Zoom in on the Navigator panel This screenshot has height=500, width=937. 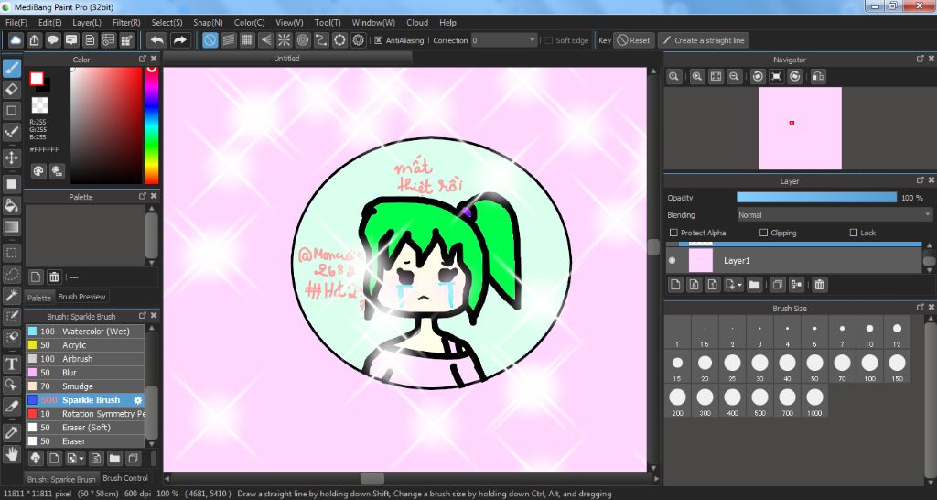click(x=696, y=76)
